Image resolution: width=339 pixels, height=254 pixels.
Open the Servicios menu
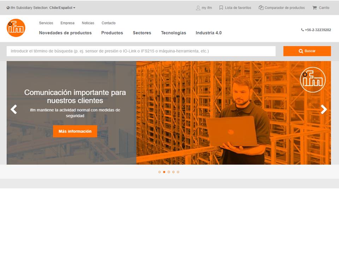(x=46, y=23)
